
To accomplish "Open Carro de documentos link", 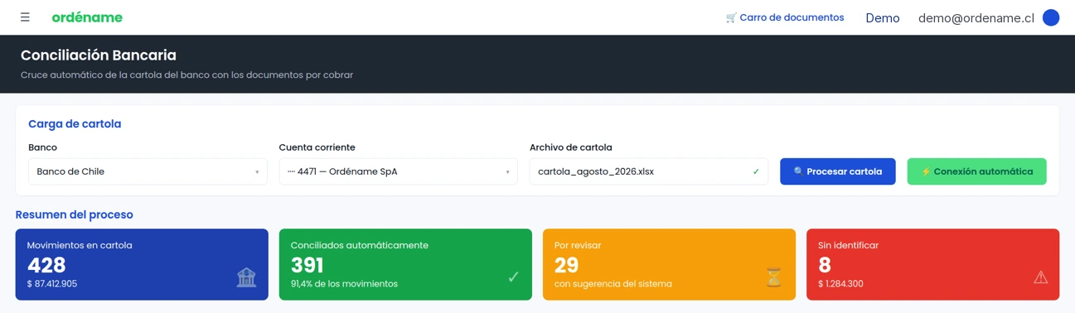I will (x=785, y=17).
